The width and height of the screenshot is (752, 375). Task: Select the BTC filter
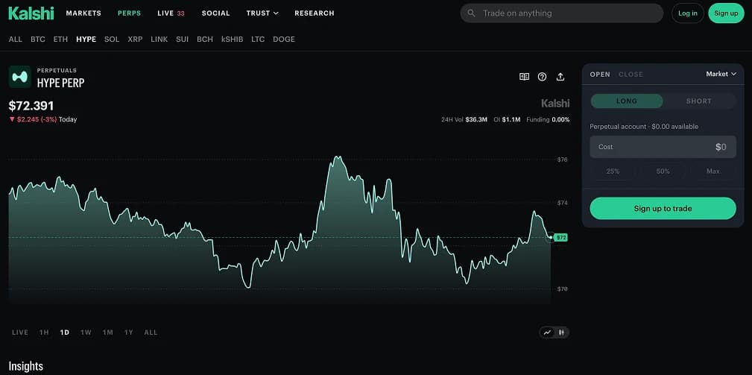(38, 40)
